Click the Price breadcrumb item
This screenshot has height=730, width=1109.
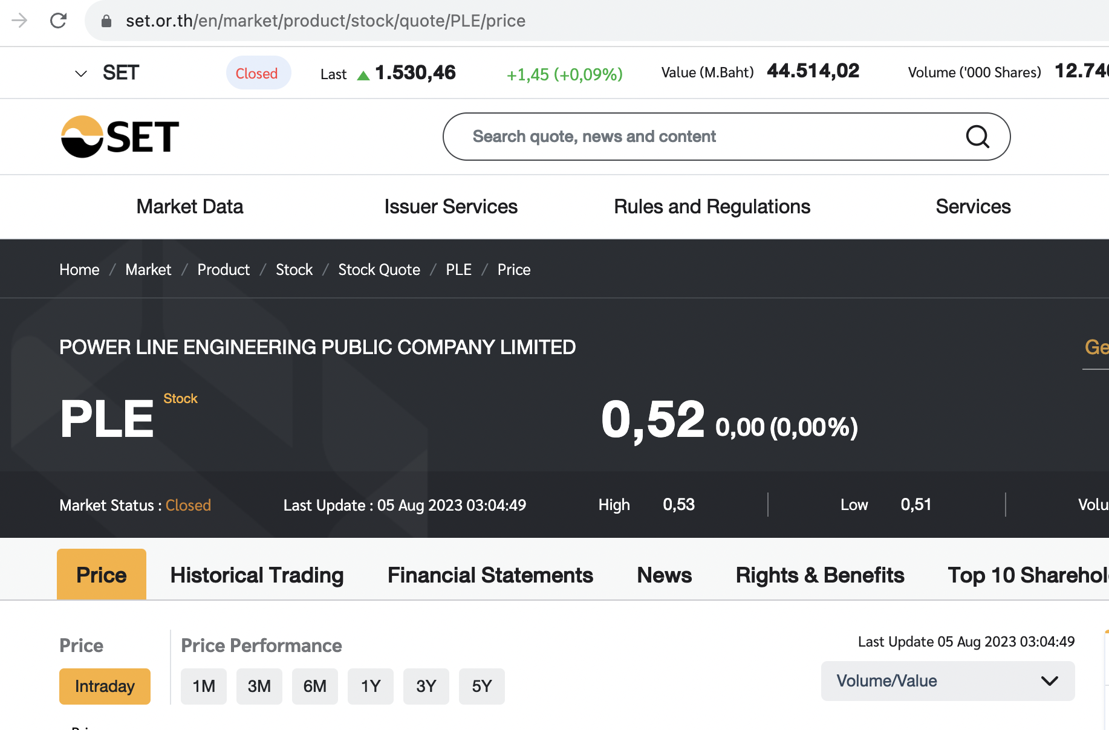[x=514, y=270]
